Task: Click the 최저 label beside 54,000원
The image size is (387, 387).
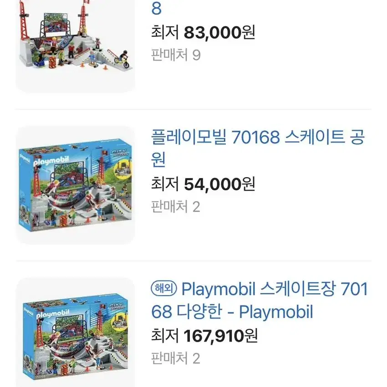Action: tap(165, 184)
